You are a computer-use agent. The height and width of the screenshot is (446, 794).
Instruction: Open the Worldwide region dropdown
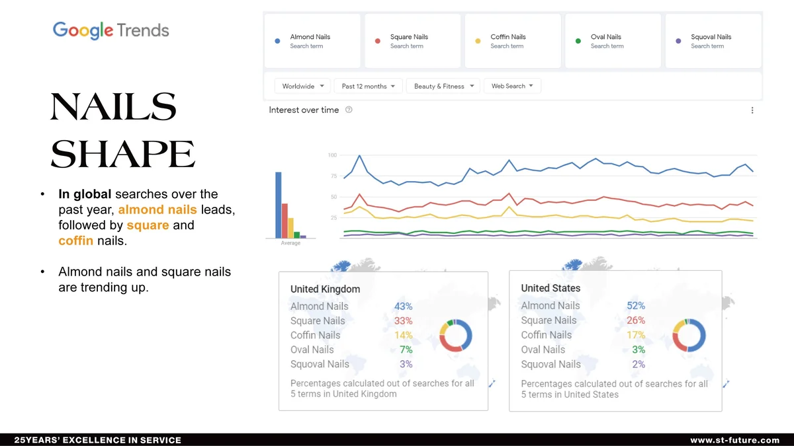click(302, 86)
